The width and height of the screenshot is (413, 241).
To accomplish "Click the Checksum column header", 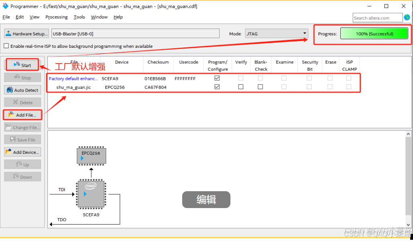I will [158, 62].
